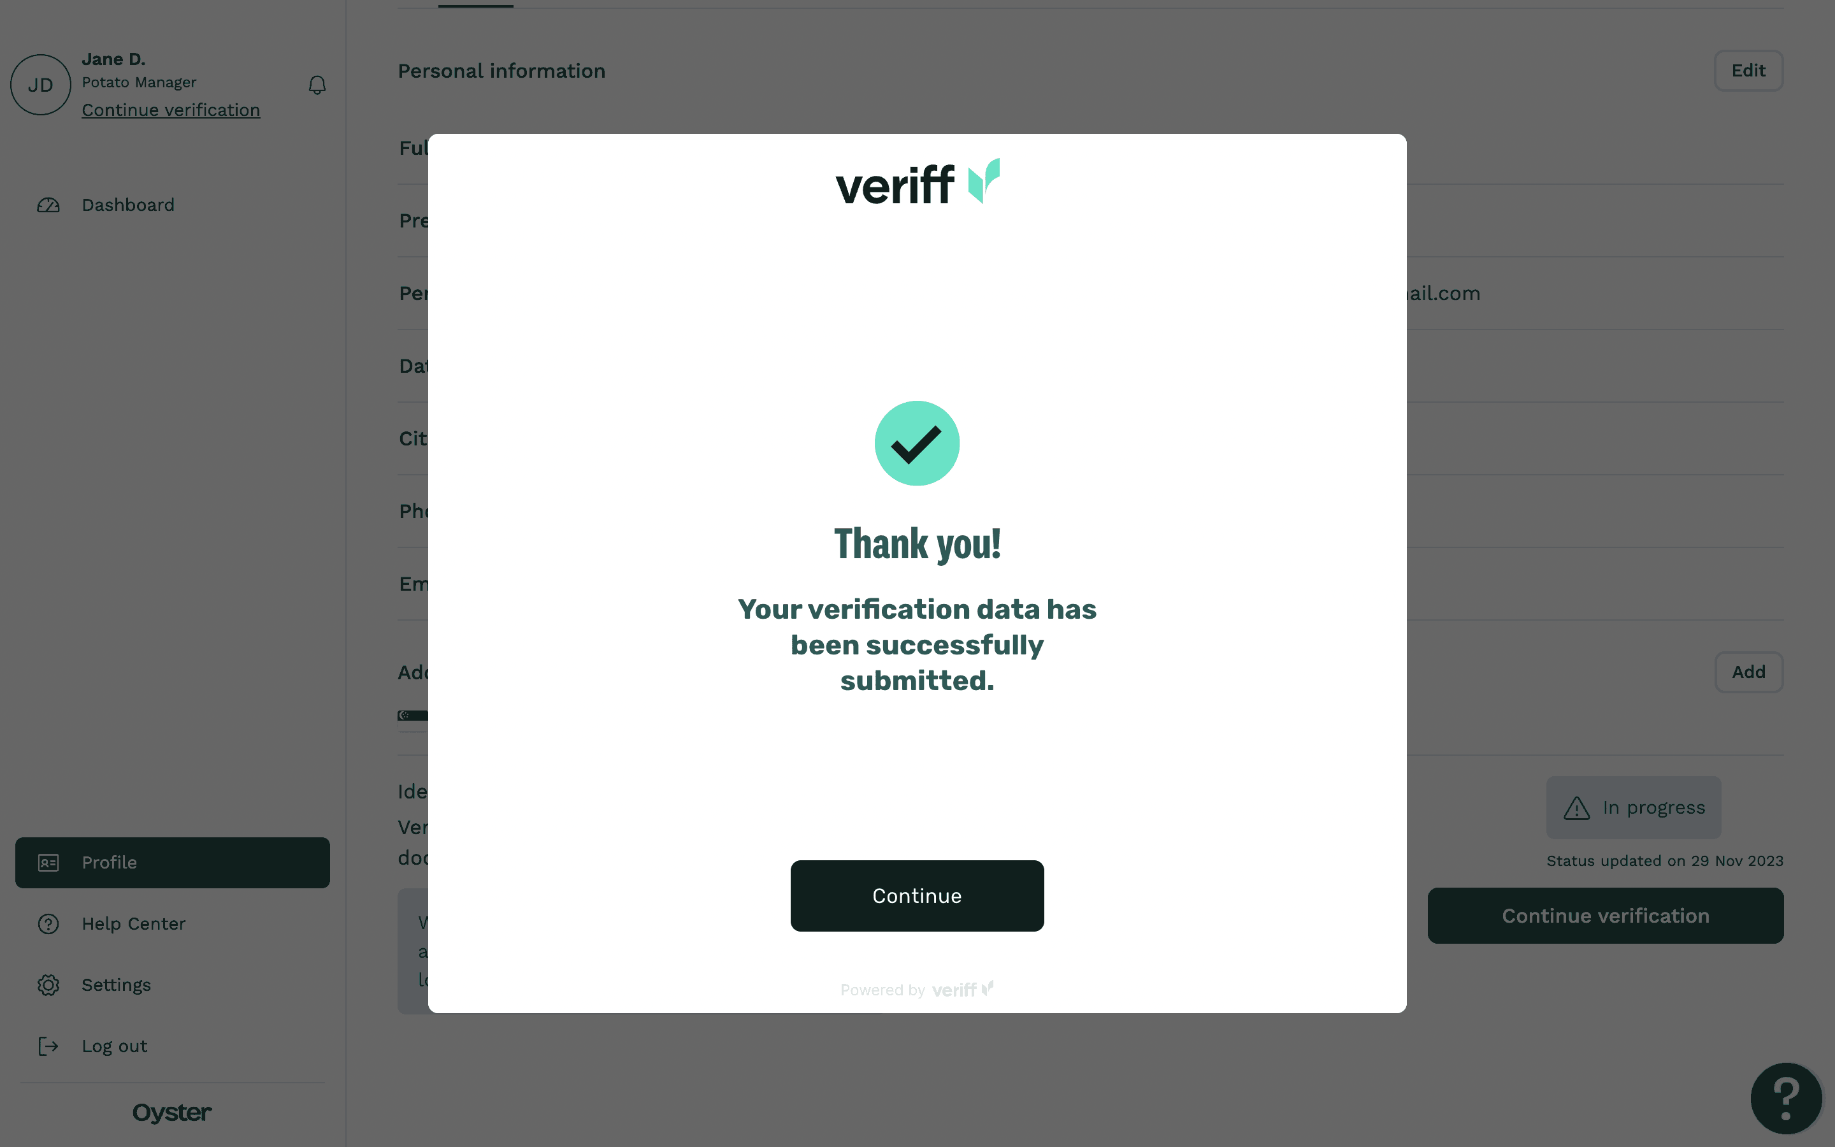
Task: Click the Settings gear icon
Action: click(48, 985)
